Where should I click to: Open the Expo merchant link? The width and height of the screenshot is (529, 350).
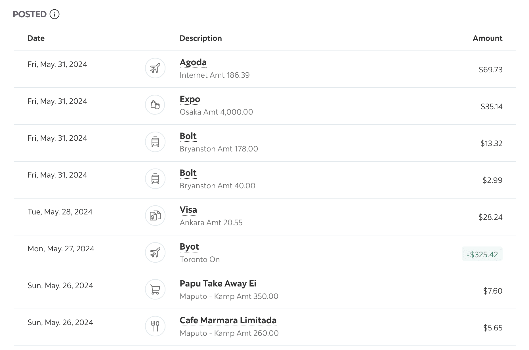190,99
